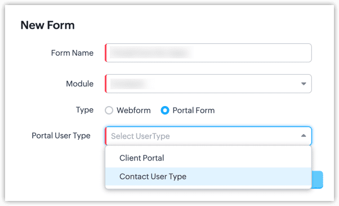Image resolution: width=339 pixels, height=206 pixels.
Task: Click the Webform option label text
Action: point(133,111)
